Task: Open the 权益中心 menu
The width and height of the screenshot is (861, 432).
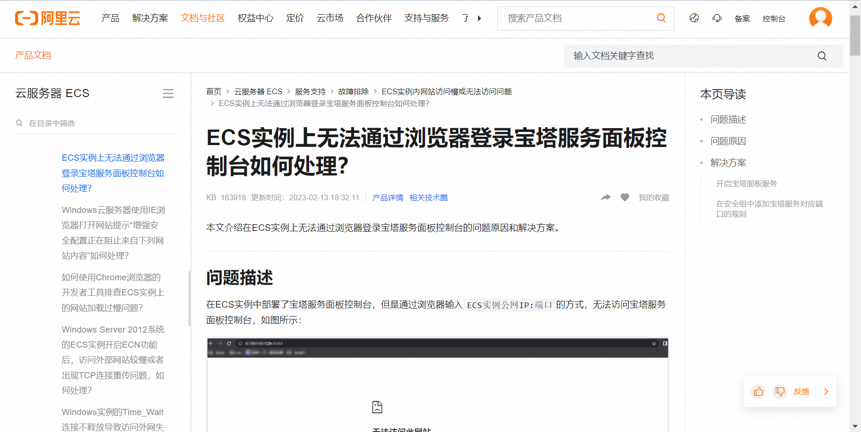Action: pyautogui.click(x=255, y=18)
